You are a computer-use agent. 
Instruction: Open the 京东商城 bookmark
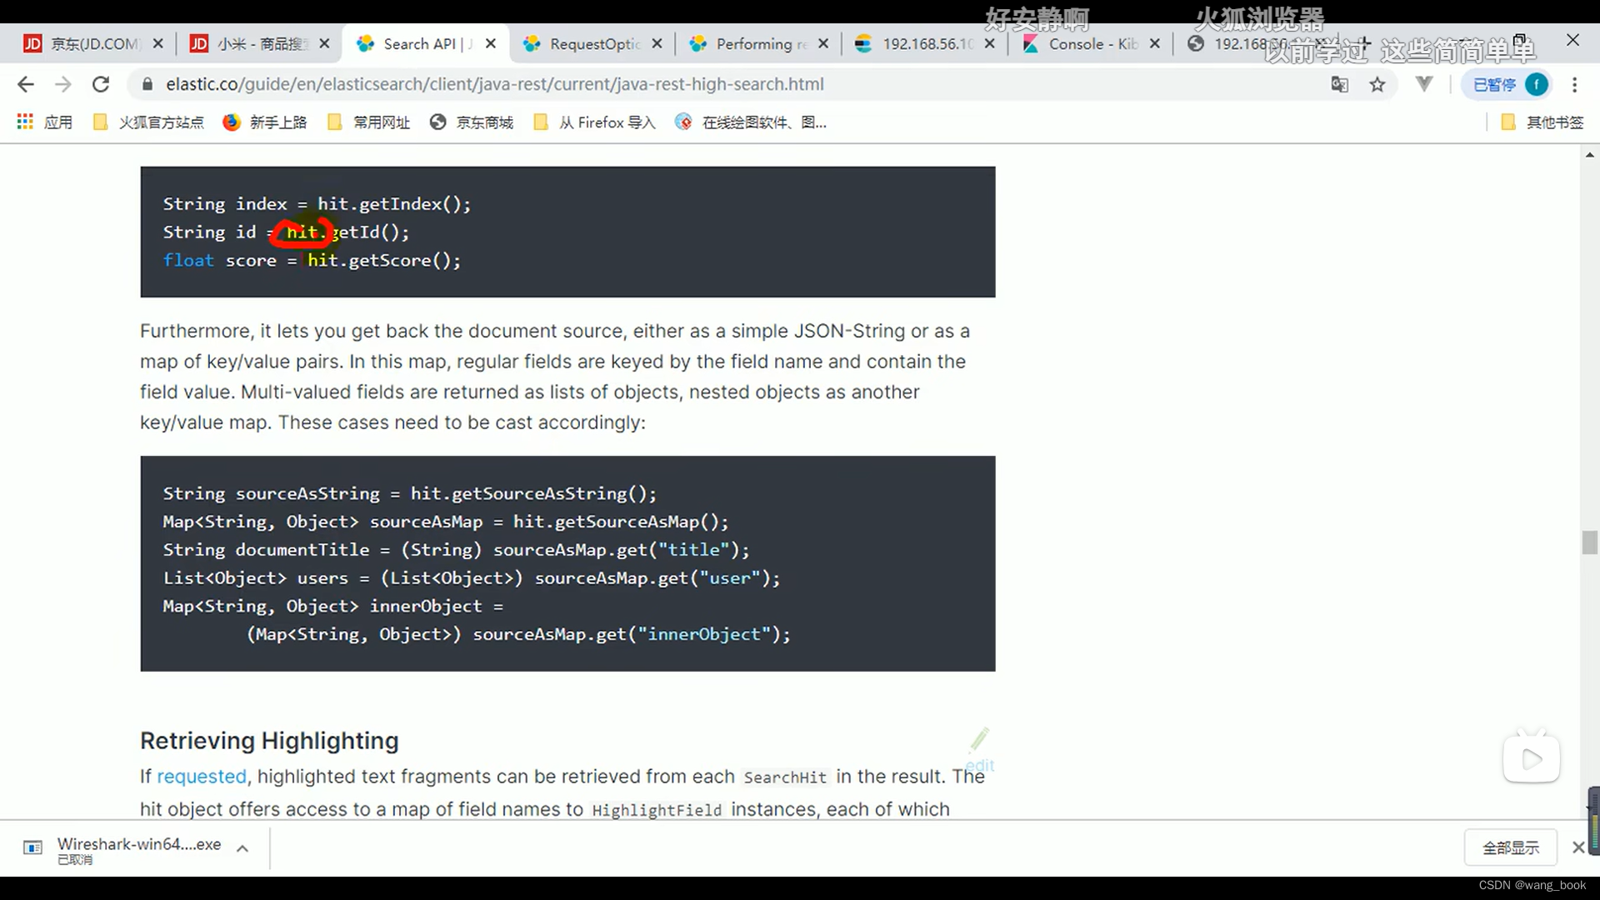(472, 122)
